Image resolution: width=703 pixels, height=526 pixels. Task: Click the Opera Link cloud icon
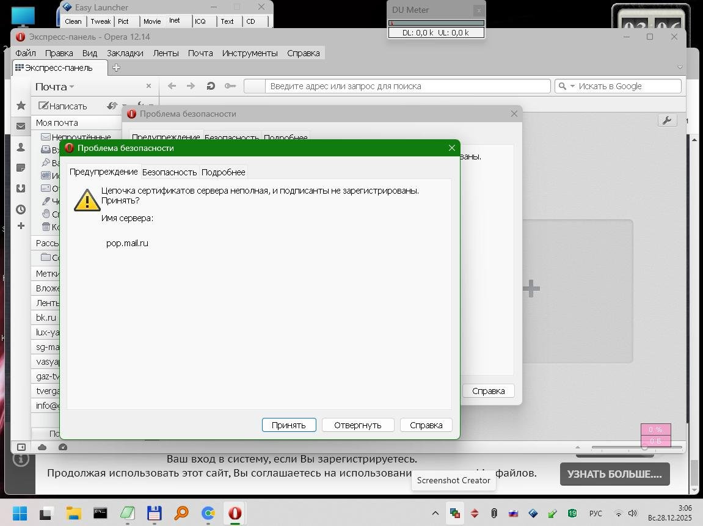42,447
